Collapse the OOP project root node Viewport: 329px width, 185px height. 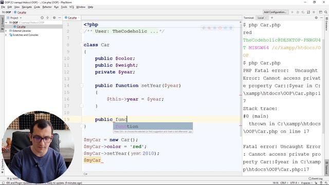pos(6,23)
